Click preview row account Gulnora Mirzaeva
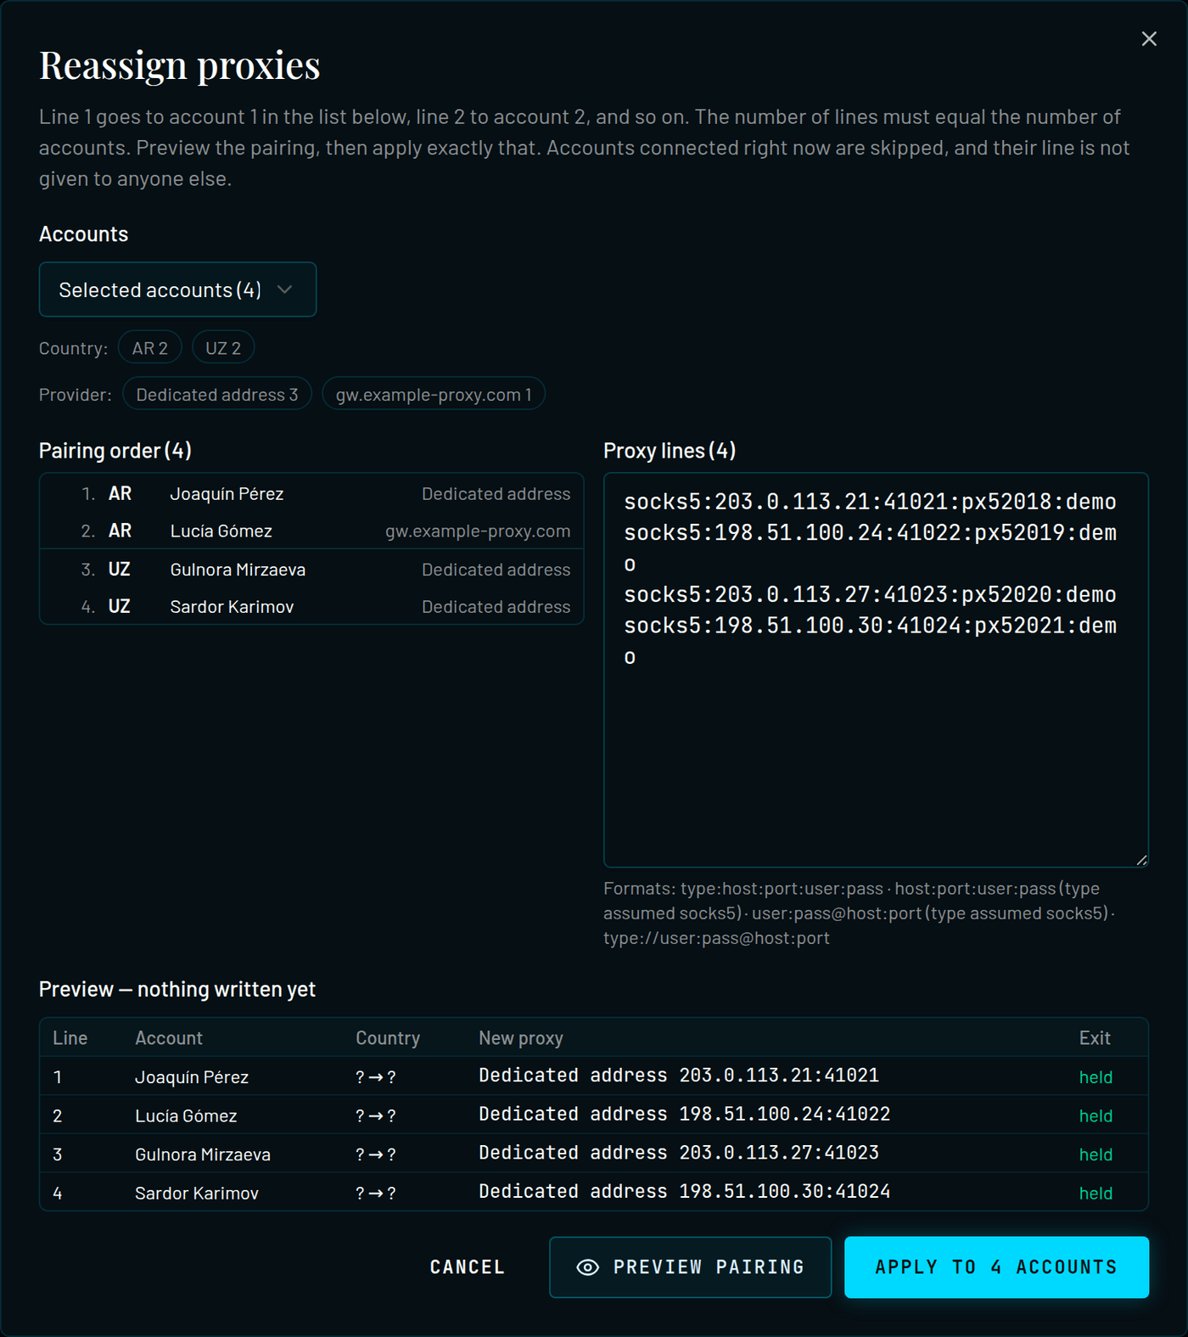1188x1337 pixels. click(x=203, y=1154)
